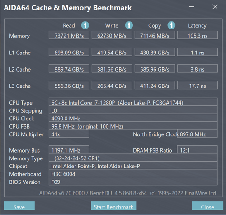Click the Memory Latency 105.3 ns field
This screenshot has height=215, width=226.
198,35
